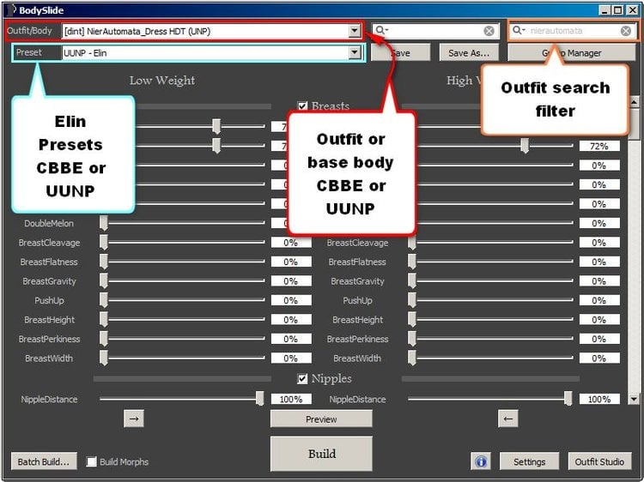
Task: Open the magnifier menu in outfit filter
Action: click(x=519, y=30)
